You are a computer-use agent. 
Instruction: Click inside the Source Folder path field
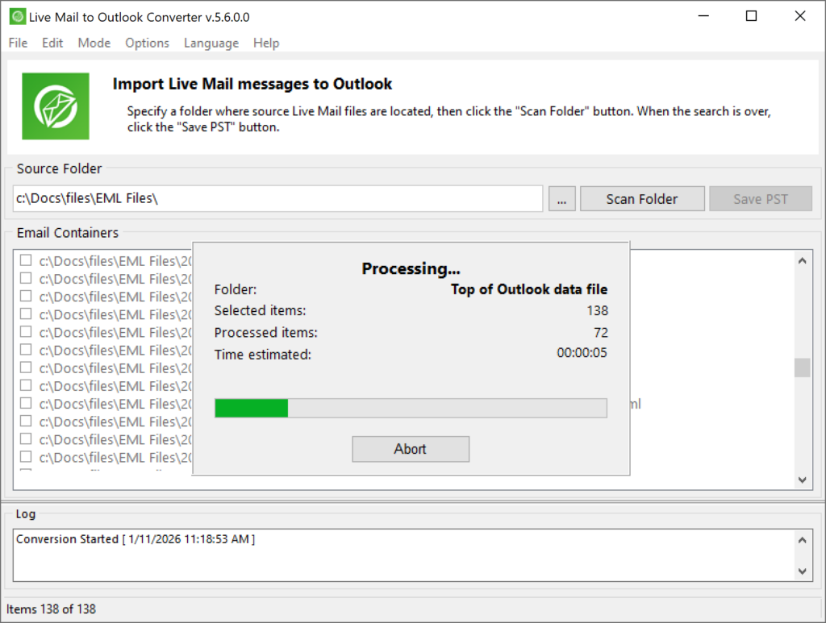click(x=277, y=198)
